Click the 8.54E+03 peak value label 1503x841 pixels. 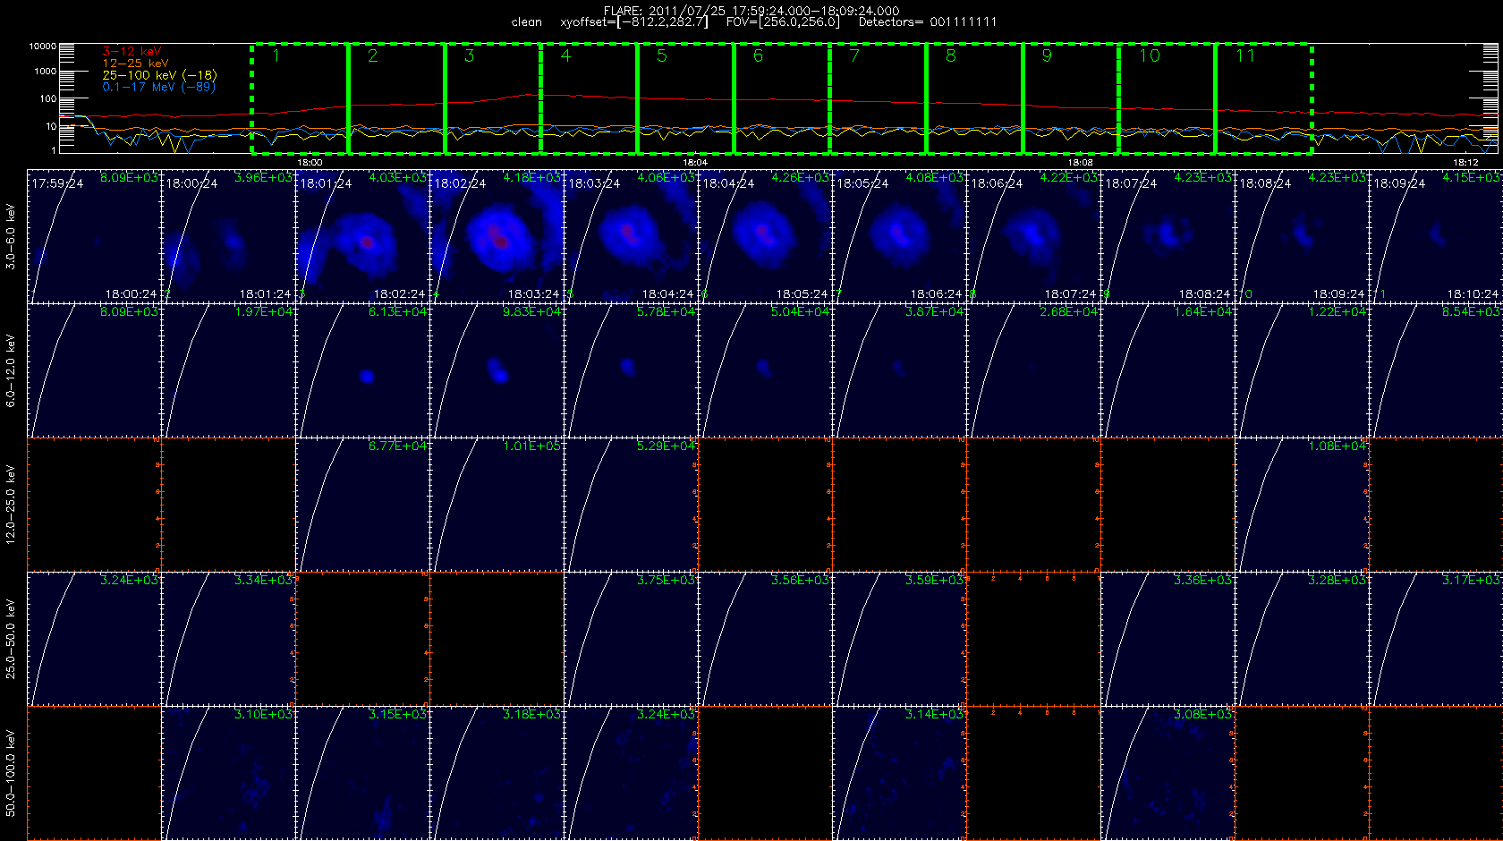pyautogui.click(x=1472, y=312)
